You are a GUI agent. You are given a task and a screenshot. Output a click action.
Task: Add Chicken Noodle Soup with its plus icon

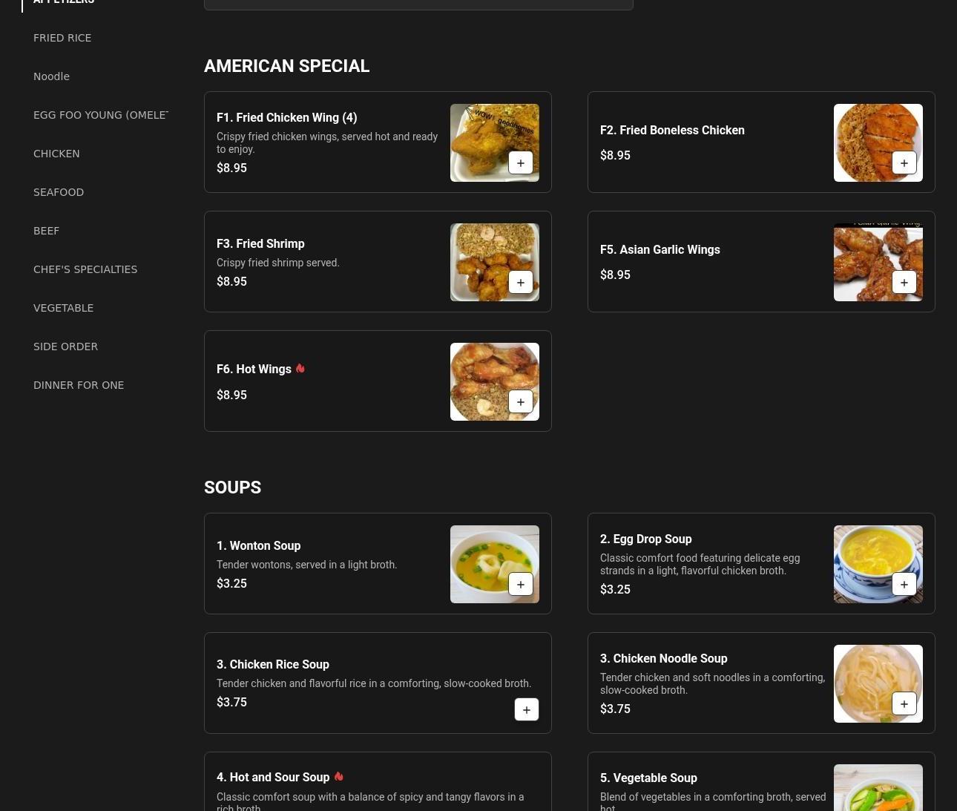[x=904, y=704]
